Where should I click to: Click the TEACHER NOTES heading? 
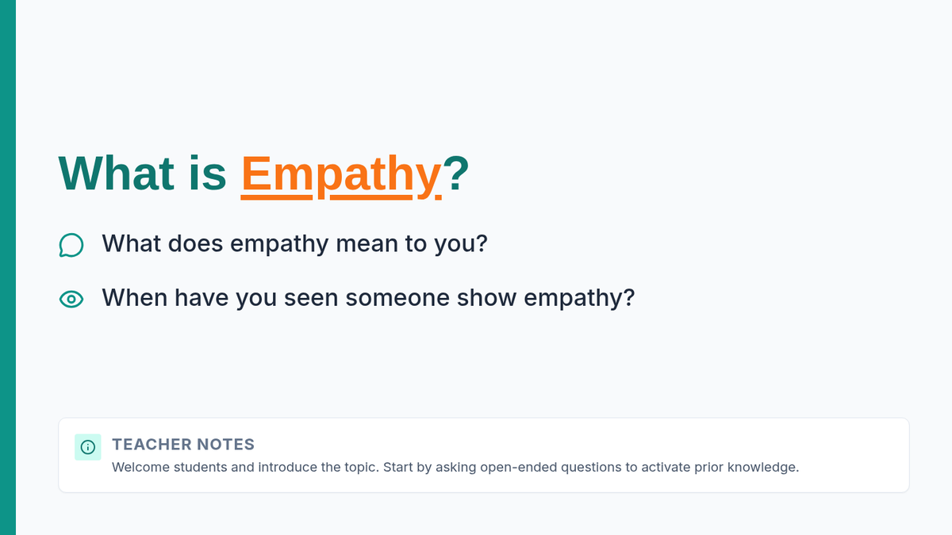[x=183, y=445]
